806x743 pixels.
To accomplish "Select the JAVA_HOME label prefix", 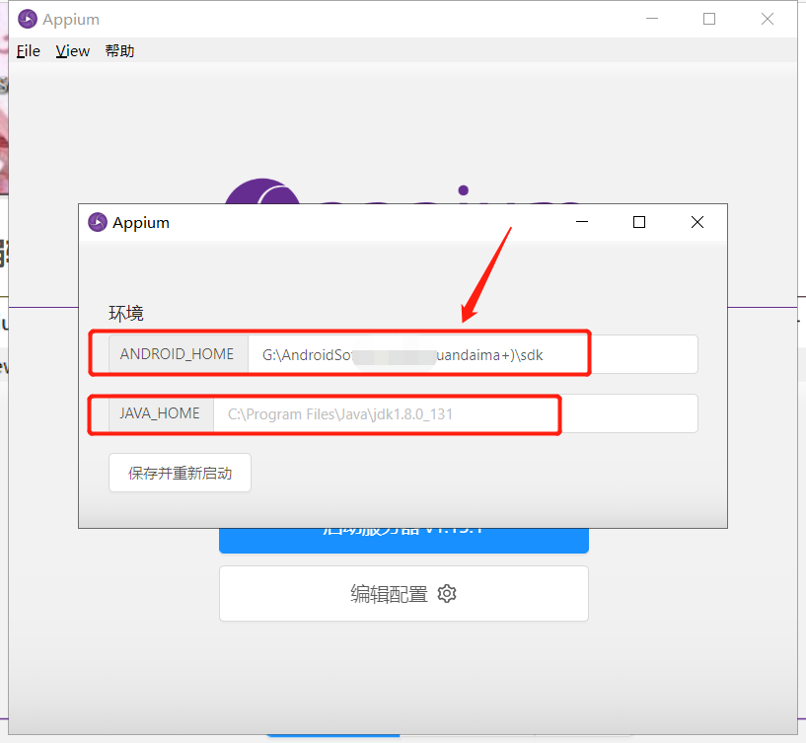I will pos(159,413).
